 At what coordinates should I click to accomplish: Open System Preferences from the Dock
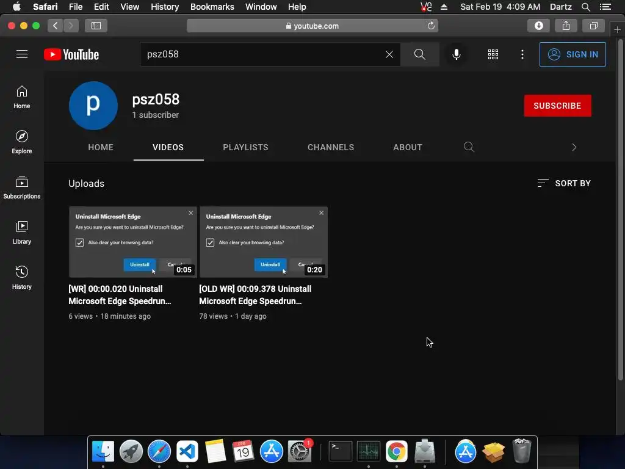click(299, 451)
